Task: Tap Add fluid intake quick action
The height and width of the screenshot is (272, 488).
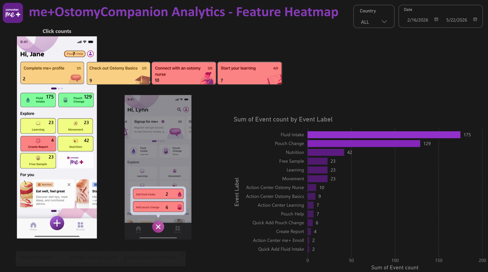Action: tap(158, 194)
